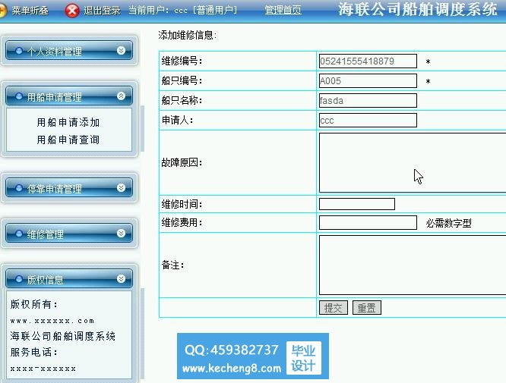Click the 故障原因 label cell

point(238,162)
